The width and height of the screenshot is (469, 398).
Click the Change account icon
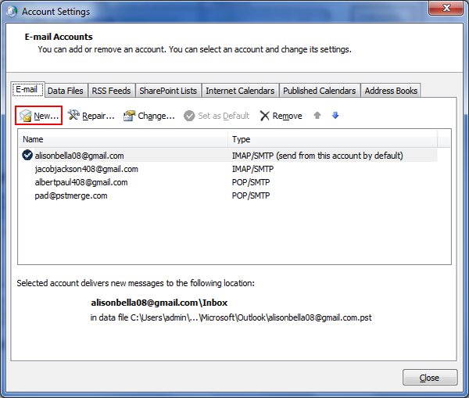130,116
